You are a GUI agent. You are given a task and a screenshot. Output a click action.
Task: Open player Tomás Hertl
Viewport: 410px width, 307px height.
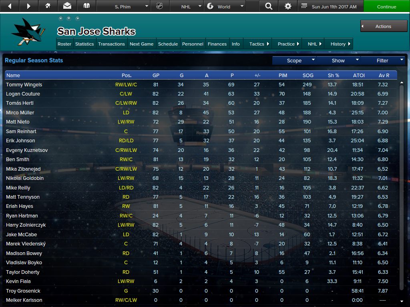click(x=20, y=103)
